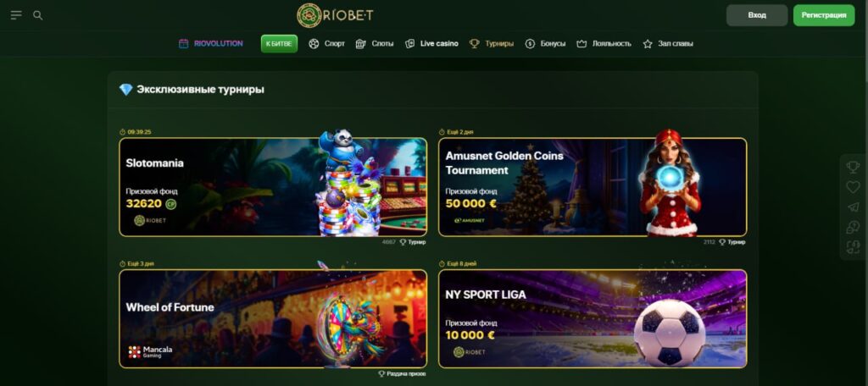868x386 pixels.
Task: Click the search magnifier icon
Action: pos(38,15)
